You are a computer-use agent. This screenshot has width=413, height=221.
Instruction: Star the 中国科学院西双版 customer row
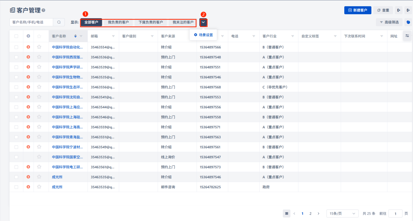tap(39, 57)
